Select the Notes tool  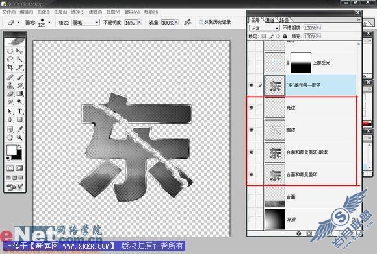pos(10,130)
